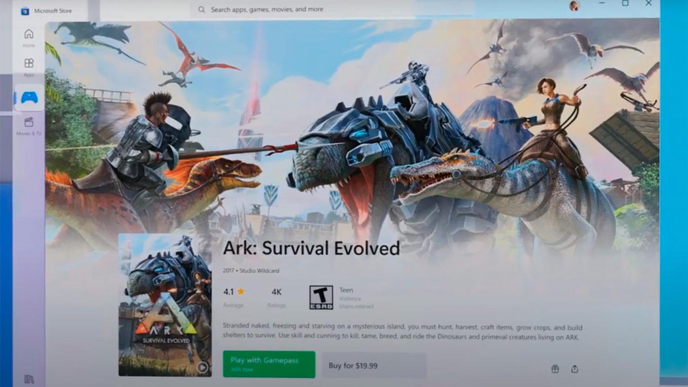Viewport: 688px width, 387px height.
Task: Click the share icon for this game
Action: 575,368
